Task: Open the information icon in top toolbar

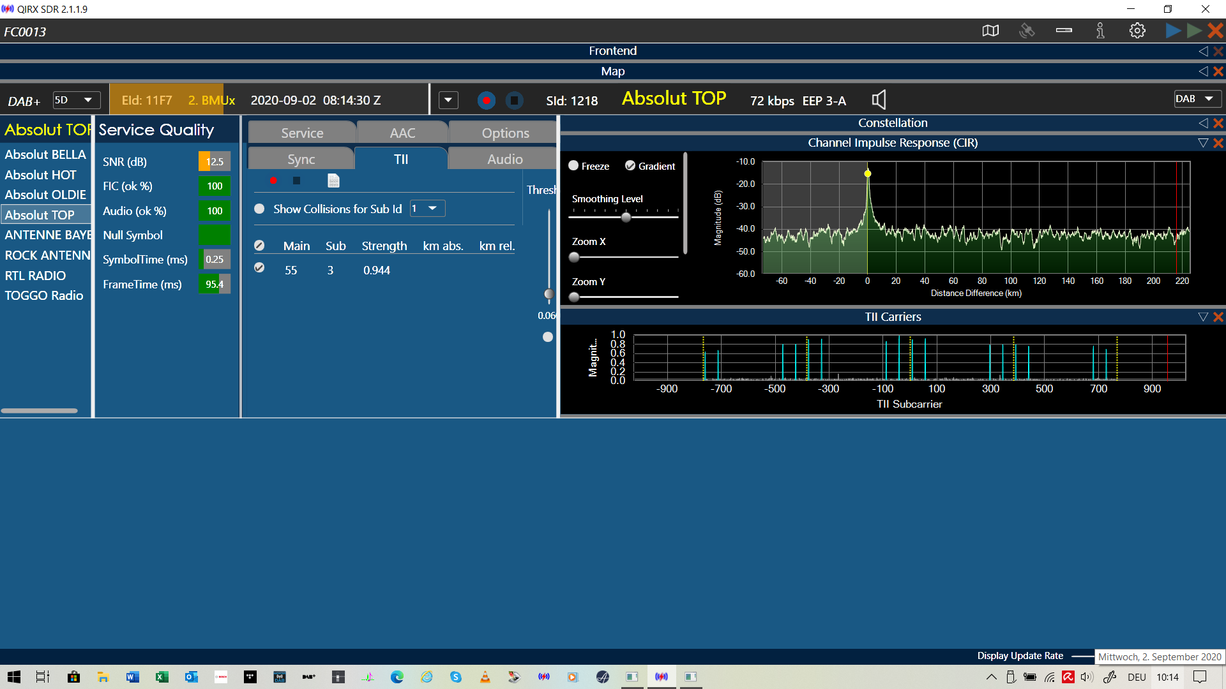Action: click(1100, 31)
